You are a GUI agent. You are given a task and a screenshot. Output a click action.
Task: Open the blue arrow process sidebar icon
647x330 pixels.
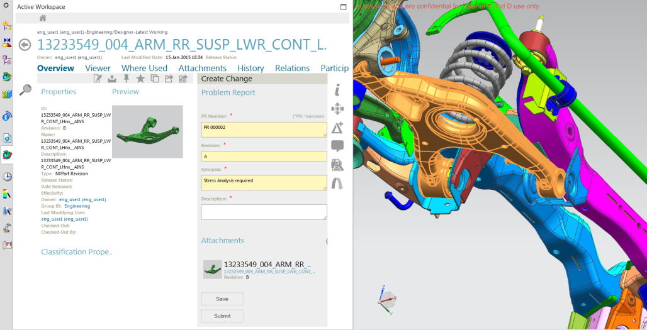tap(7, 211)
